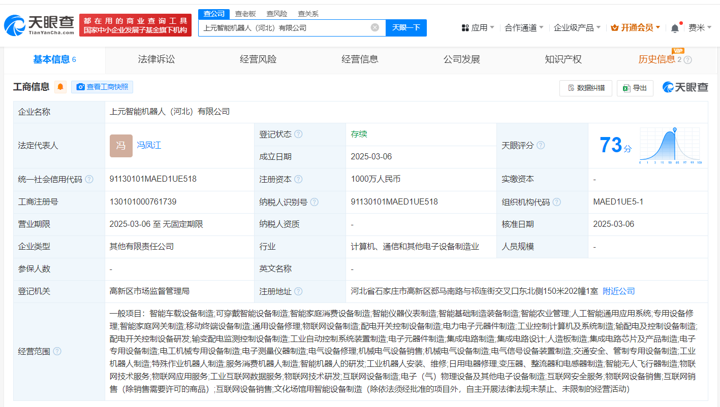Open the 应用 dropdown menu
720x407 pixels.
tap(478, 28)
